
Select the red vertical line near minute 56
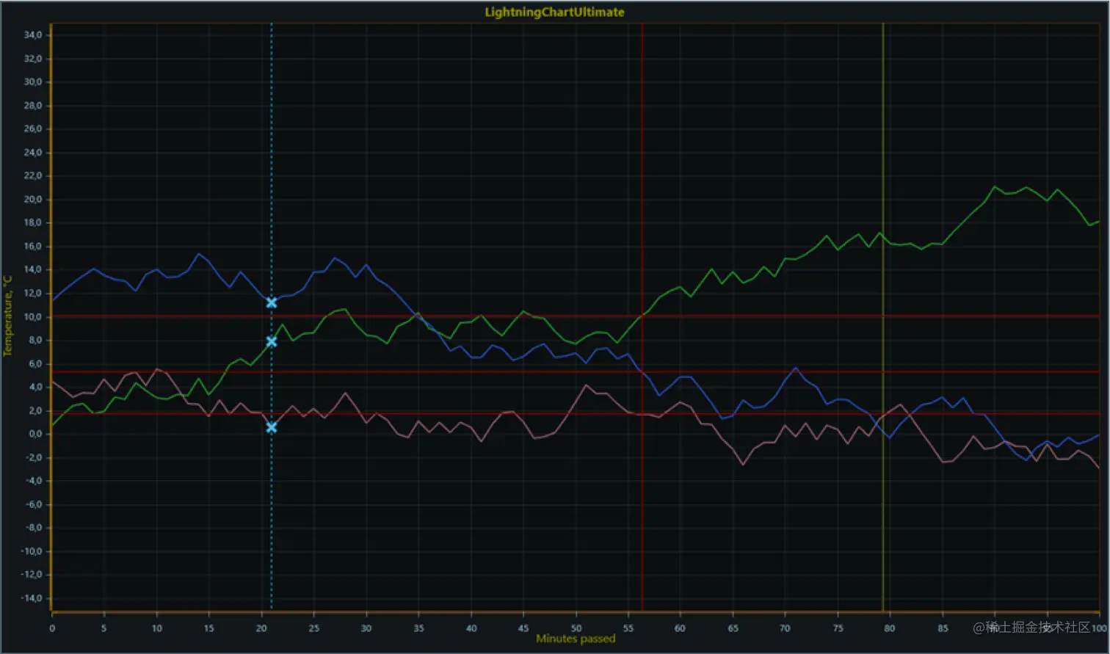click(642, 316)
